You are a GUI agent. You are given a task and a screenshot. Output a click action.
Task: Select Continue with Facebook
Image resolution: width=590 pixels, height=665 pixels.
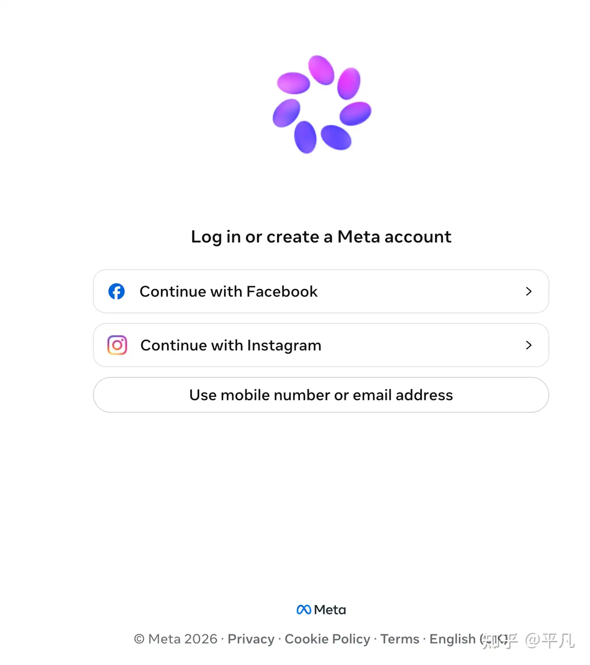point(321,291)
